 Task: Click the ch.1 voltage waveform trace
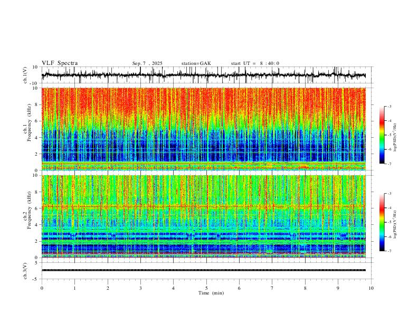[x=203, y=75]
